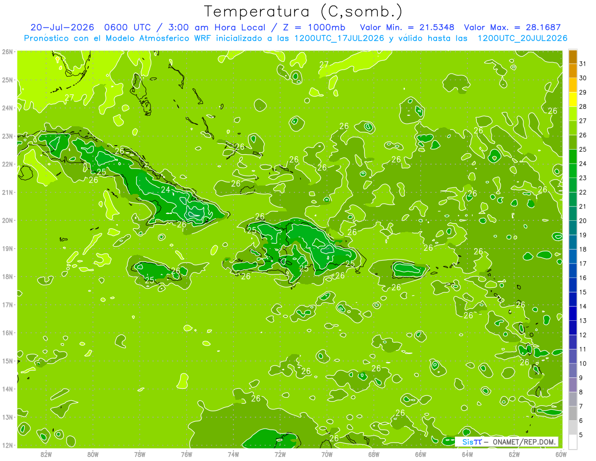The image size is (596, 461).
Task: Click the '19N' latitude axis label
Action: tap(8, 249)
